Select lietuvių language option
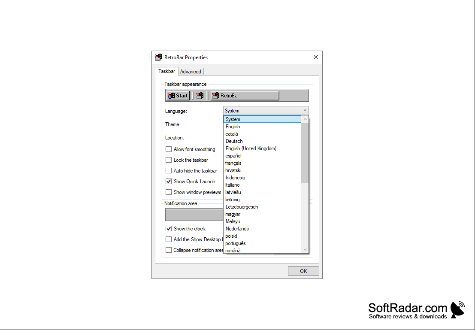Screen dimensions: 475x330 262,200
